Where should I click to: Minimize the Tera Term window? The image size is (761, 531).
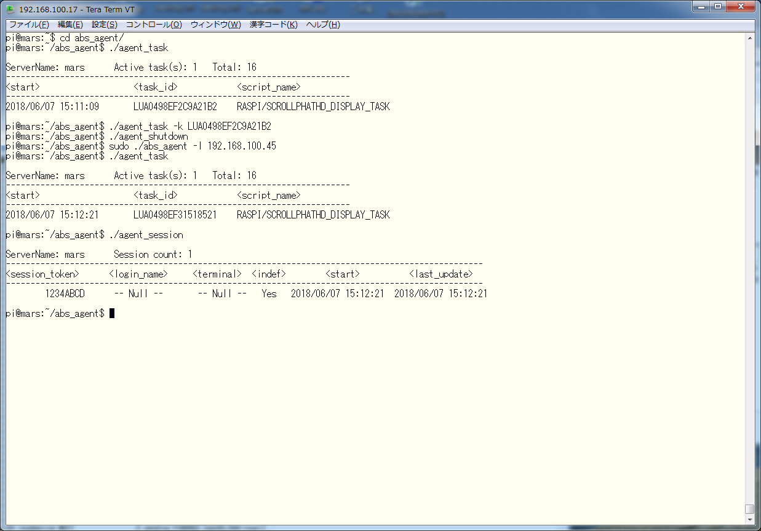(702, 7)
